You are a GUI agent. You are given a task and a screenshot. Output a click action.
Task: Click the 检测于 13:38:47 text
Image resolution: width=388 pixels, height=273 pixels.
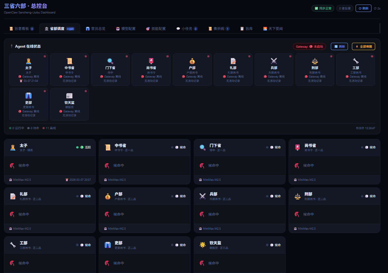[x=365, y=128]
